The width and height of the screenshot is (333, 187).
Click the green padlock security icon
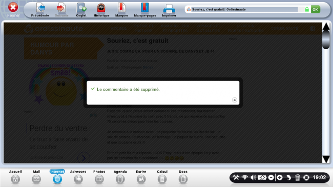307,9
